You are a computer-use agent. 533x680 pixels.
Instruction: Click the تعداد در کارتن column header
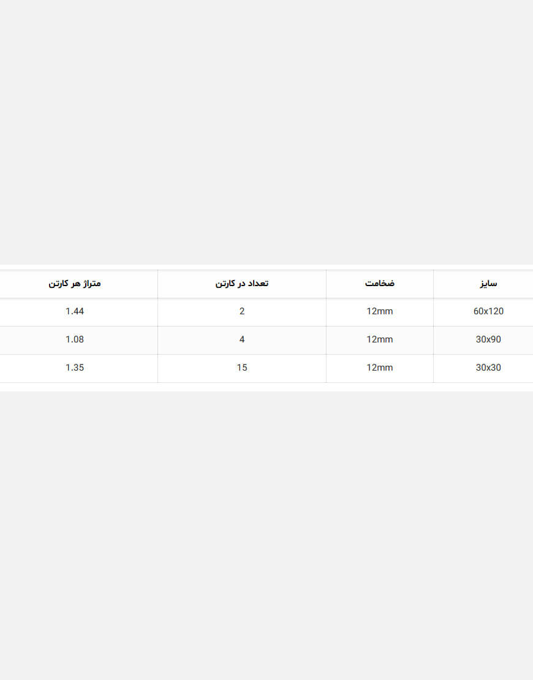242,284
